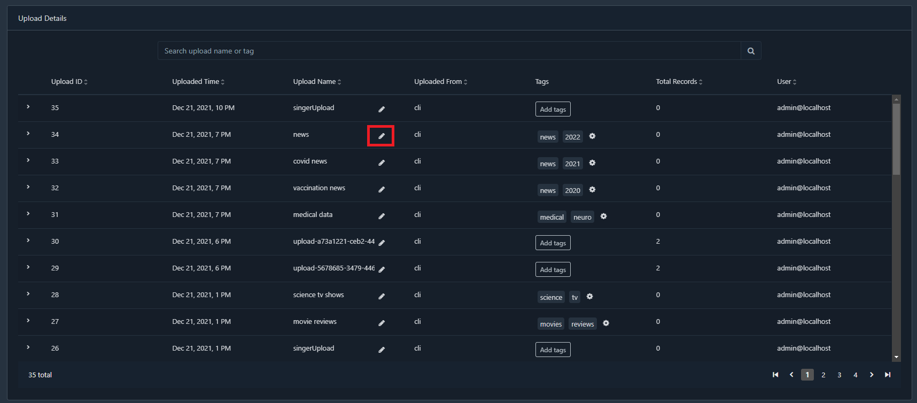The height and width of the screenshot is (403, 917).
Task: Click the 'science' tag
Action: [551, 297]
